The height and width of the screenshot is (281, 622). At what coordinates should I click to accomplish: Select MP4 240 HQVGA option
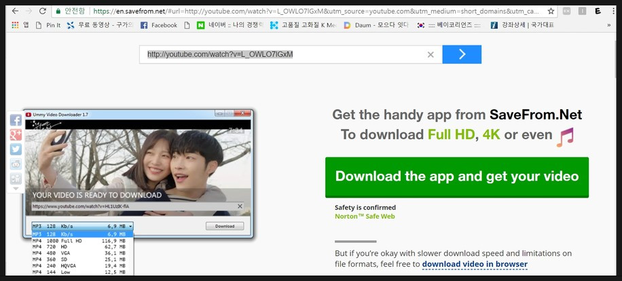[x=83, y=266]
